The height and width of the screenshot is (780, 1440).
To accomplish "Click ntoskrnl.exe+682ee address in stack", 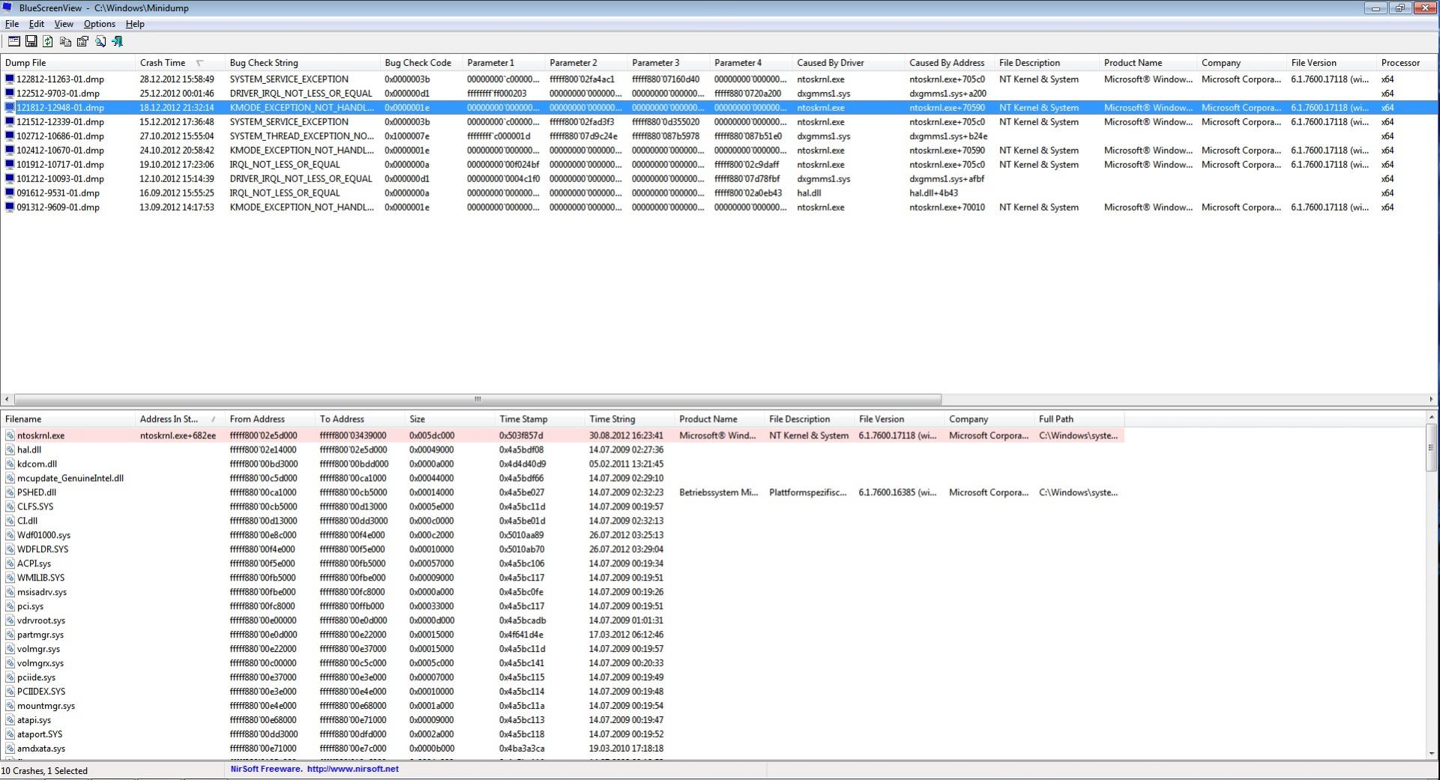I will pos(178,435).
